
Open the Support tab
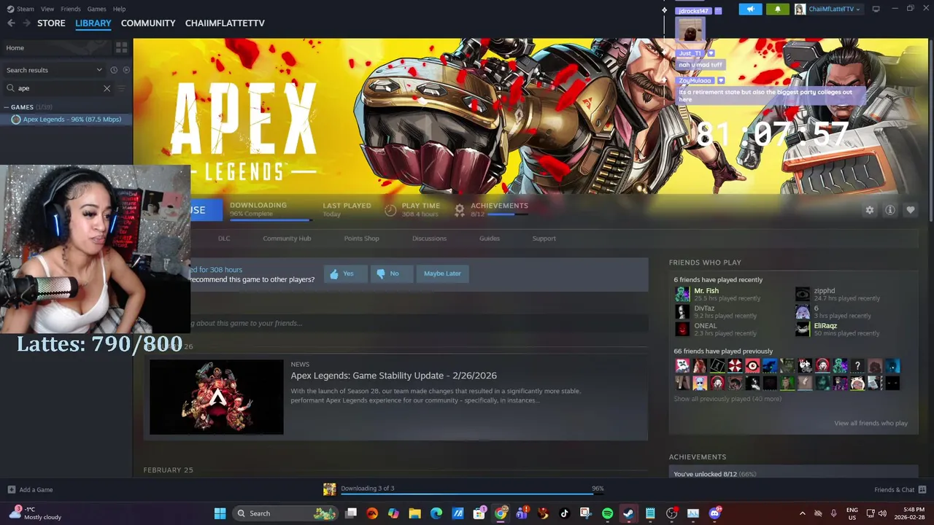click(544, 238)
